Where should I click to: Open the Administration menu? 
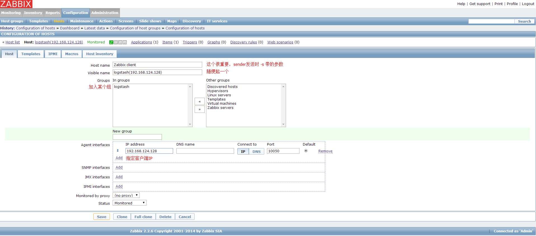[105, 13]
